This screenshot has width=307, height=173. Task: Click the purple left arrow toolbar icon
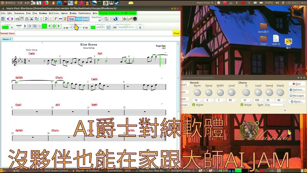coord(8,18)
